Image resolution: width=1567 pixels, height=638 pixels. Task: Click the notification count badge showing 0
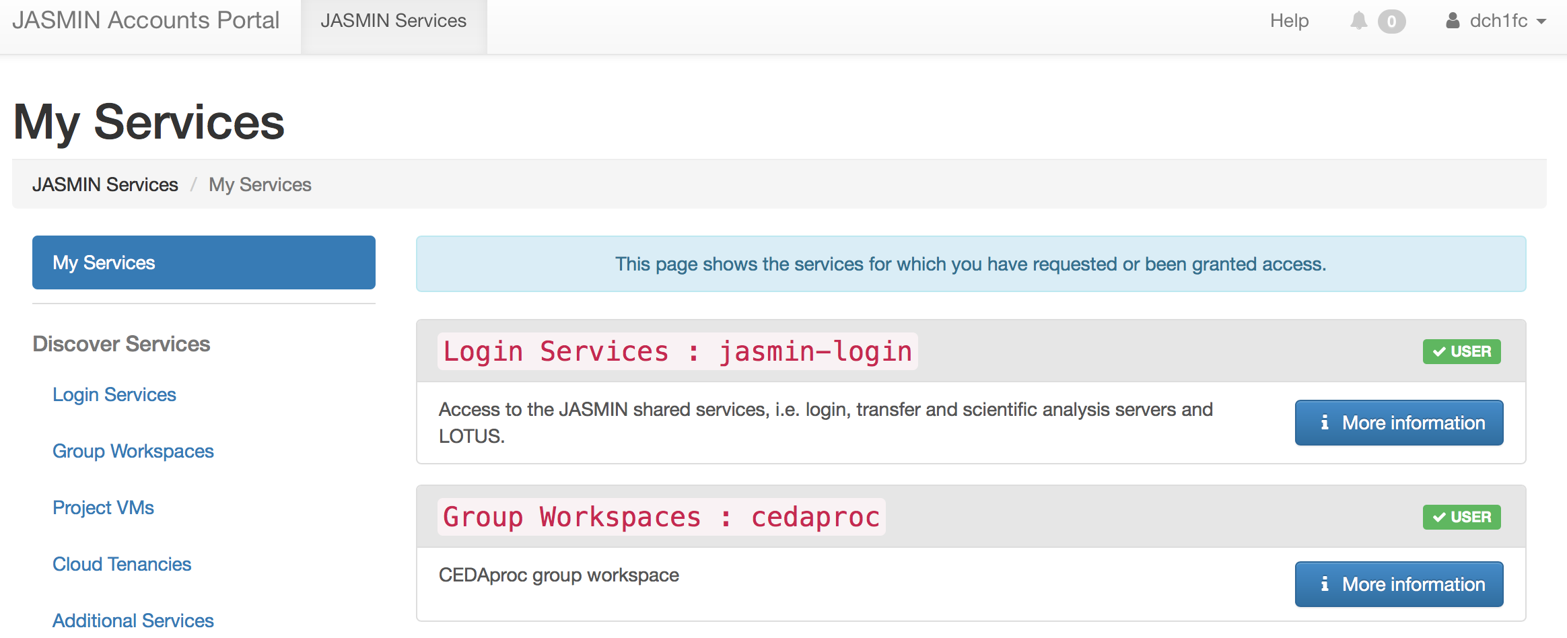1391,22
